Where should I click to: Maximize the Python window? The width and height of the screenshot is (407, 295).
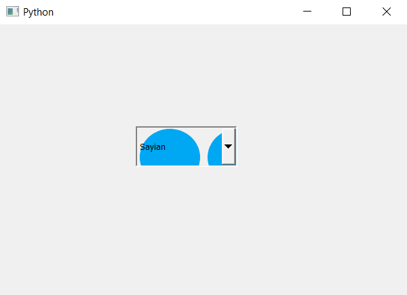[347, 12]
